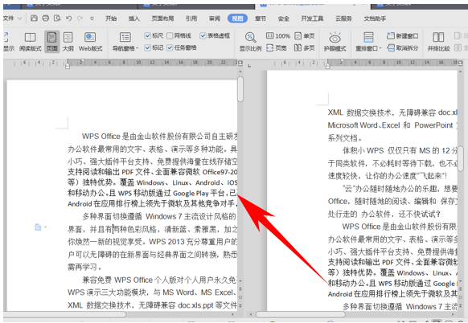Uncheck the 表格虚框 table gridlines checkbox
This screenshot has height=323, width=468.
(203, 36)
